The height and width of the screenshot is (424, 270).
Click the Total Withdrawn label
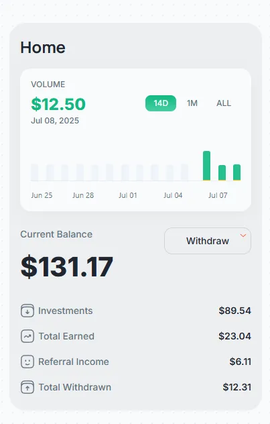pyautogui.click(x=75, y=387)
